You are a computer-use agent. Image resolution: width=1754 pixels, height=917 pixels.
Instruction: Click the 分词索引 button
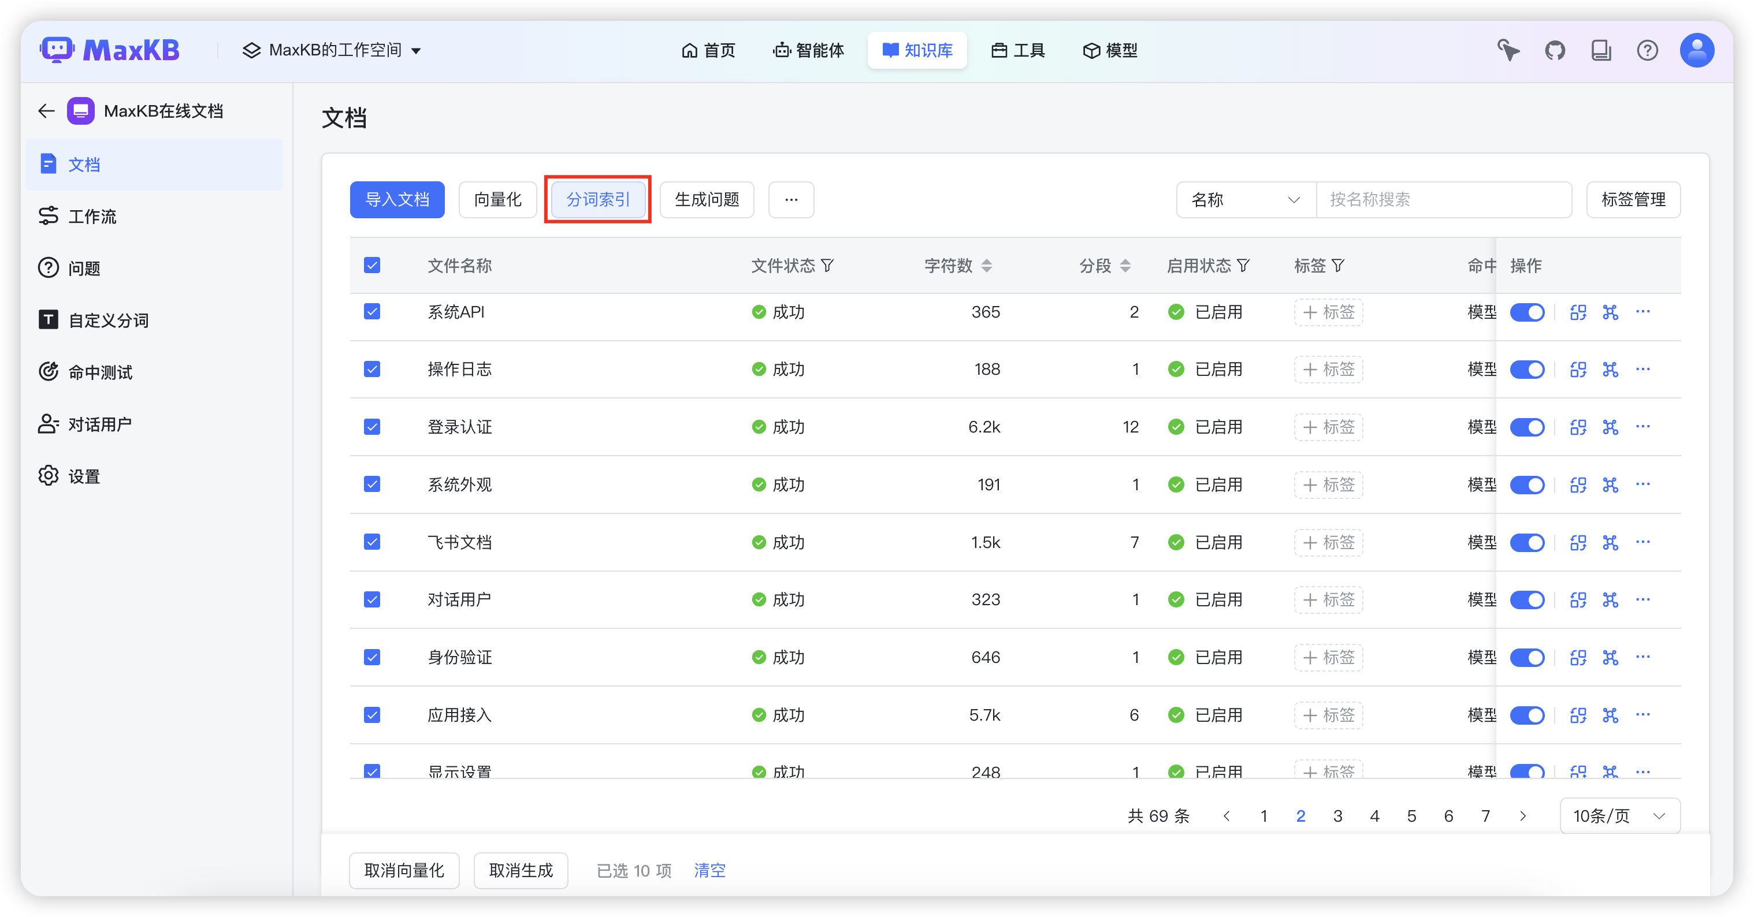pyautogui.click(x=599, y=200)
